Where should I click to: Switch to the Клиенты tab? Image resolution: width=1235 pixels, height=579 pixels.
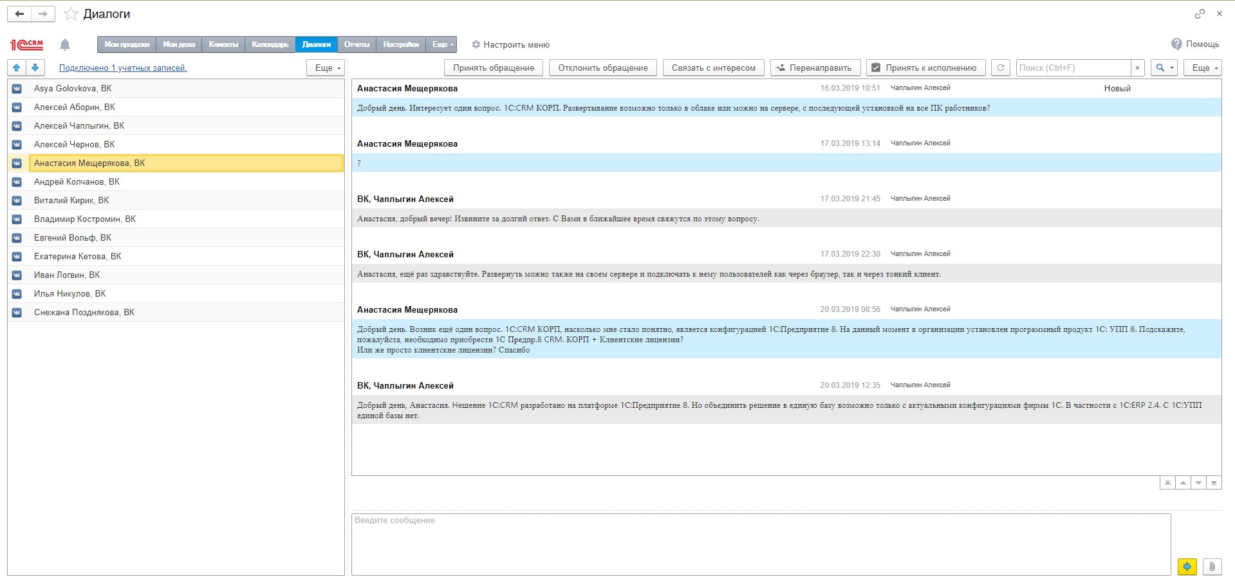coord(223,44)
